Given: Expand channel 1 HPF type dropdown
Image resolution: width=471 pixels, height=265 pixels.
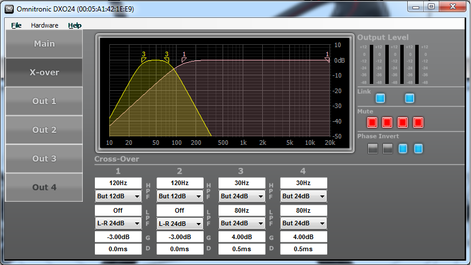Looking at the screenshot, I should 118,196.
